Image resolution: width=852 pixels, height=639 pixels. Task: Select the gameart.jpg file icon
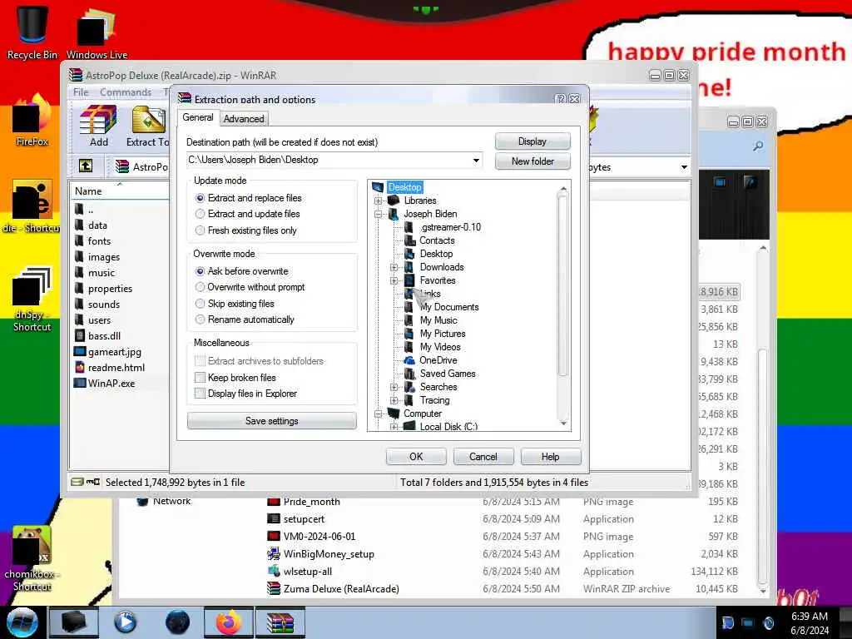point(79,352)
